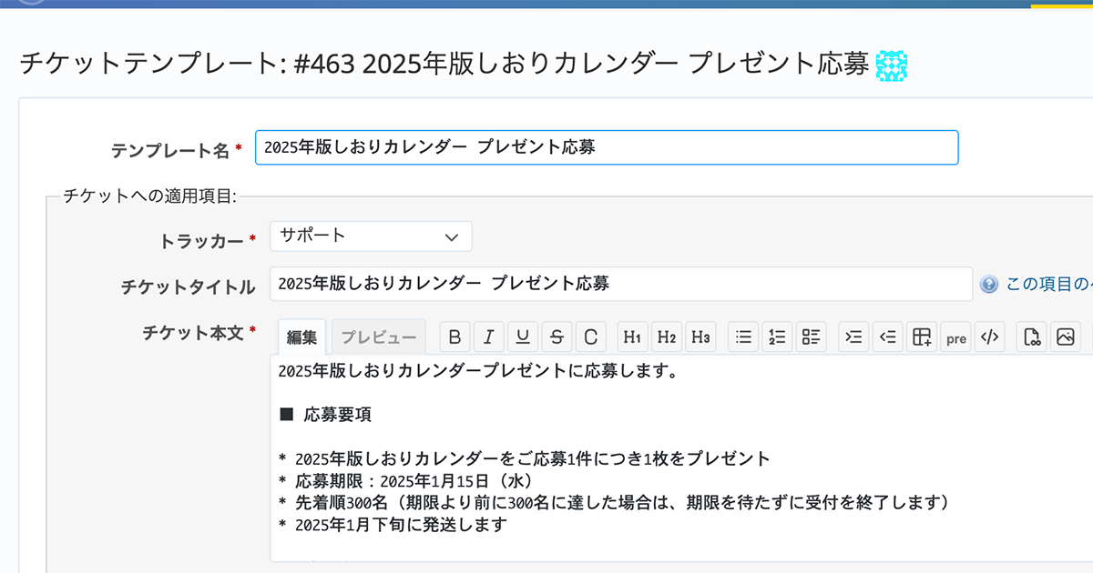The height and width of the screenshot is (573, 1093).
Task: Insert an image into the ticket body
Action: [x=1066, y=337]
